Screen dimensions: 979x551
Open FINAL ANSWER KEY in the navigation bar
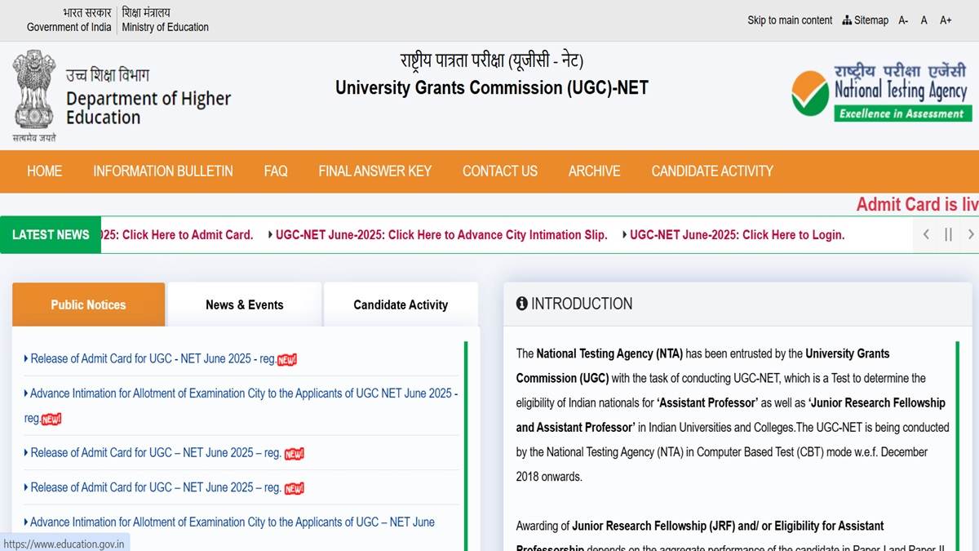[375, 171]
